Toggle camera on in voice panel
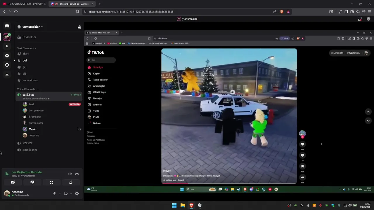374x210 pixels. pos(13,182)
